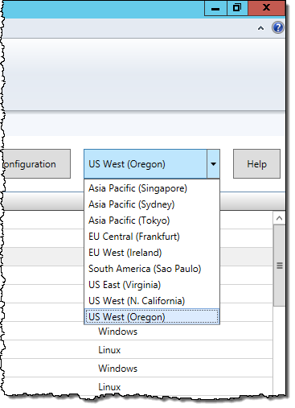Click the region dropdown arrow
Viewport: 295px width, 408px height.
click(x=213, y=164)
